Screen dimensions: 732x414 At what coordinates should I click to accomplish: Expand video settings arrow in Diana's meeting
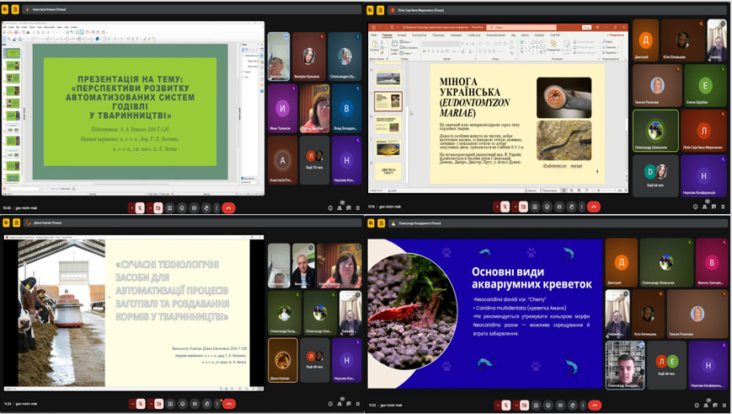click(150, 404)
